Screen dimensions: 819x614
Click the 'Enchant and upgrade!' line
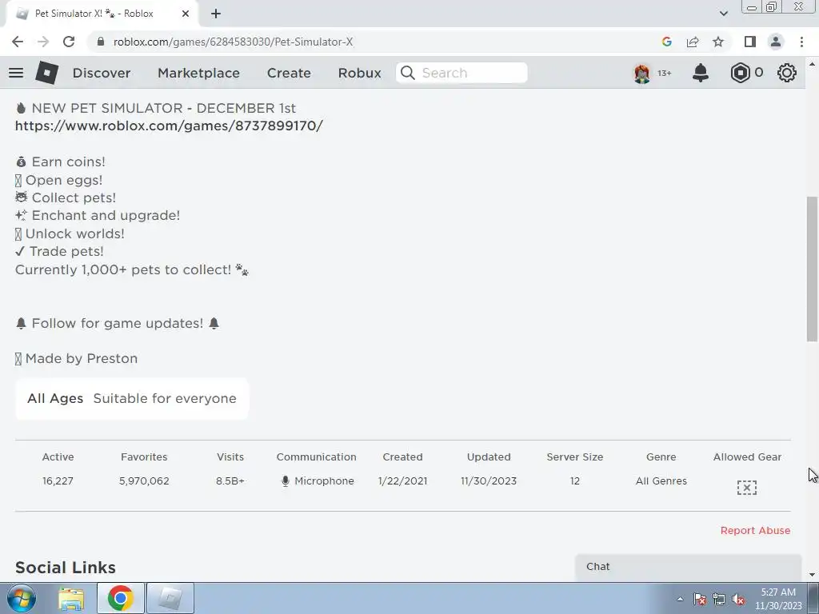[x=106, y=216]
